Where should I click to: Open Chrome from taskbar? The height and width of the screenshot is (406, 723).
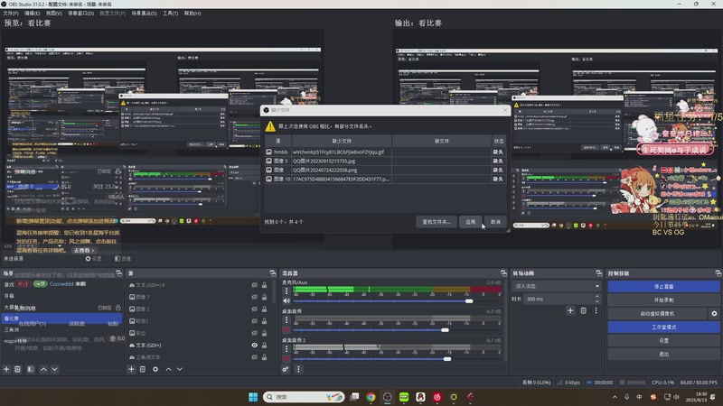[371, 397]
